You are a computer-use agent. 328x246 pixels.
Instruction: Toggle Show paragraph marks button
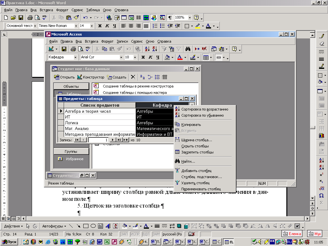point(170,18)
